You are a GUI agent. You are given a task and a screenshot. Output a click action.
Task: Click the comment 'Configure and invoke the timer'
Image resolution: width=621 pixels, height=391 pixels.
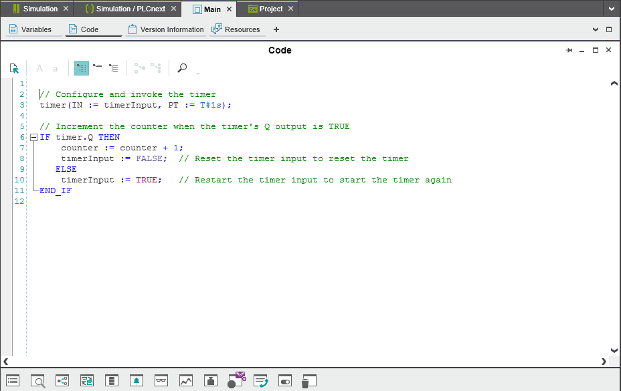tap(136, 95)
